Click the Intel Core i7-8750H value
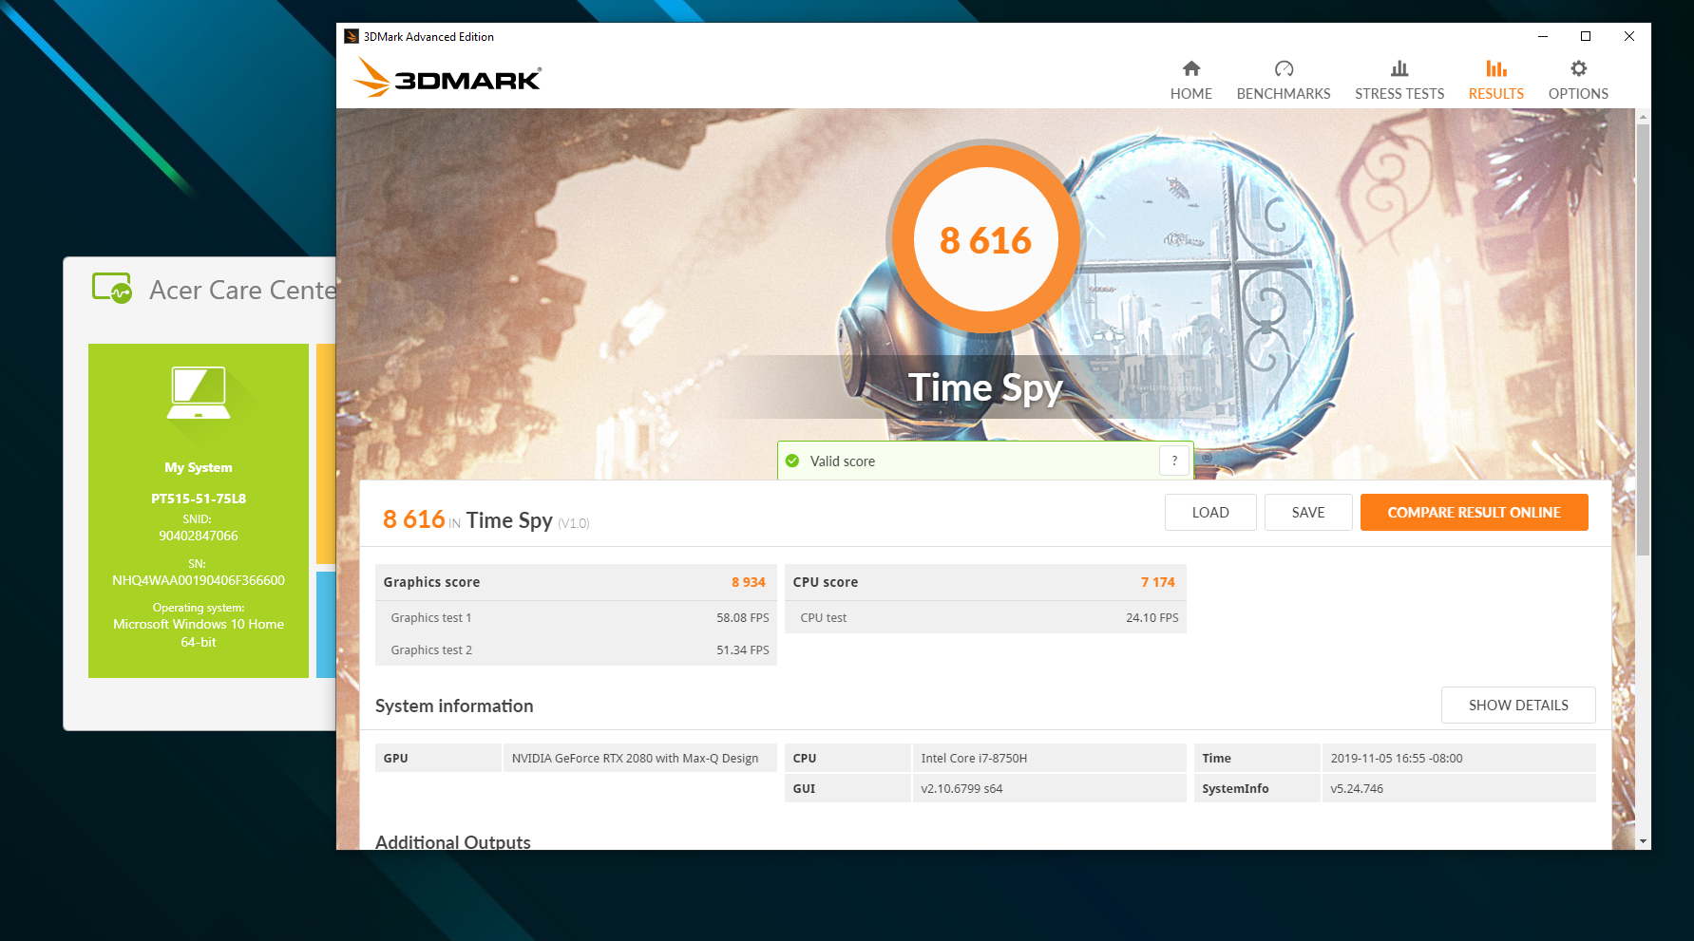This screenshot has height=941, width=1694. (974, 759)
